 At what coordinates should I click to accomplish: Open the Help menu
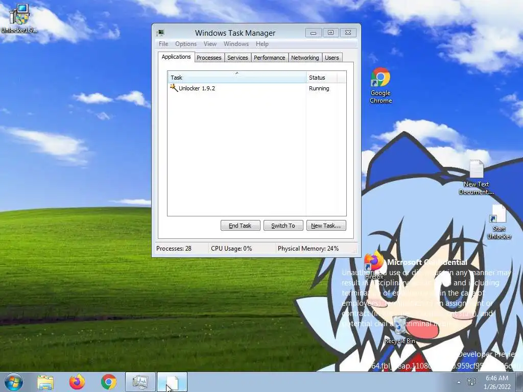coord(262,44)
